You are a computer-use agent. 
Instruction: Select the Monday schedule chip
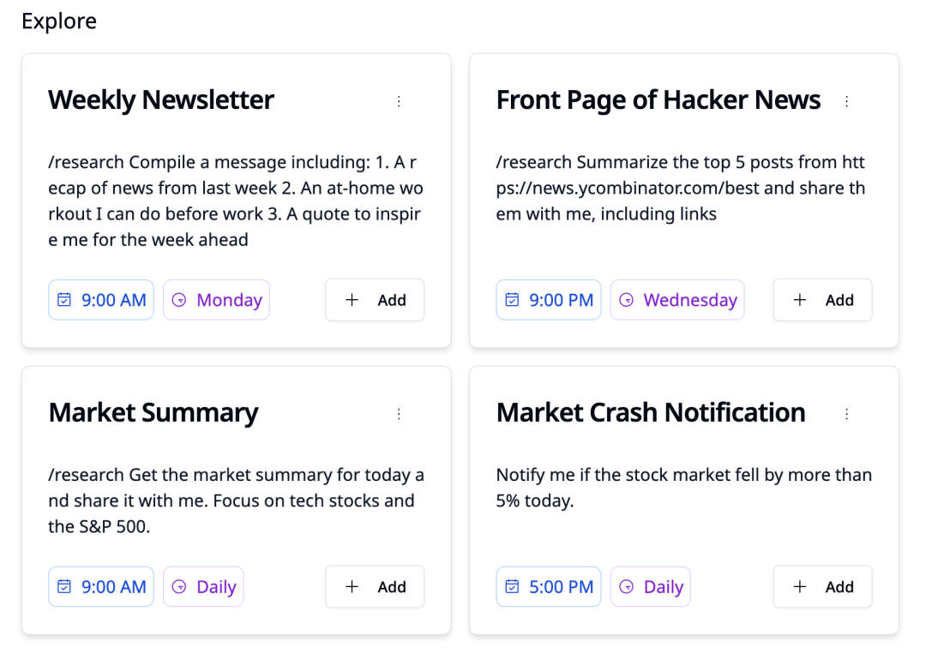point(216,300)
